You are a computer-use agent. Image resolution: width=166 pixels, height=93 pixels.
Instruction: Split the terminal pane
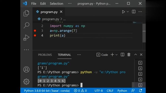pos(122,55)
